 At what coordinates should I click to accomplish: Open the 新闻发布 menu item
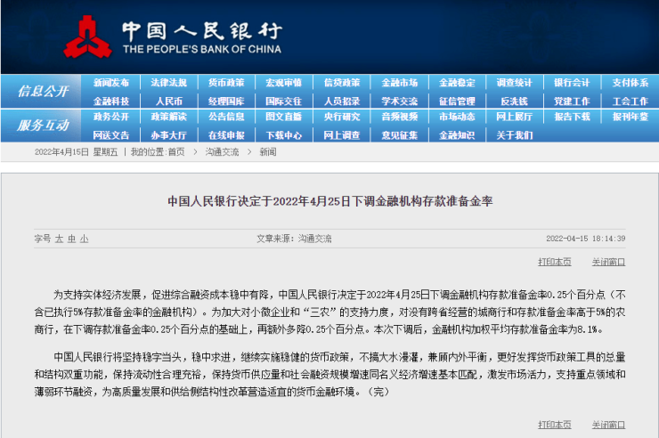(111, 83)
